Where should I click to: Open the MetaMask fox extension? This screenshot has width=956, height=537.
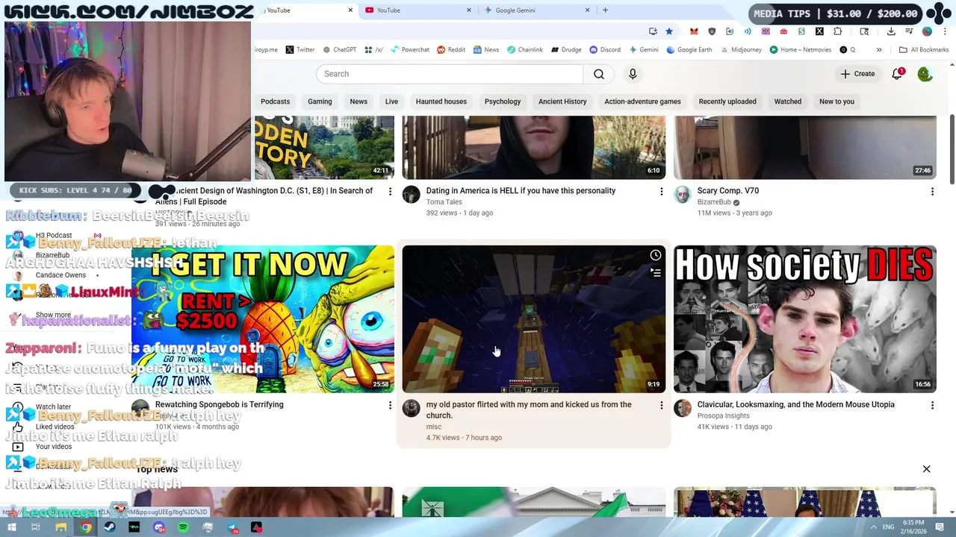click(694, 31)
